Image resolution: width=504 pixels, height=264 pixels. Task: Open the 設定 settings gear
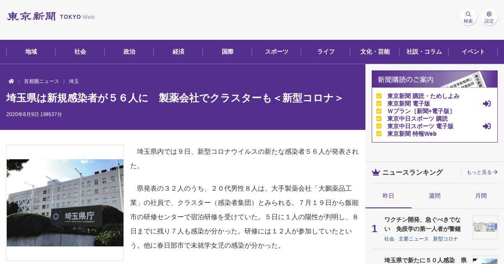coord(489,17)
